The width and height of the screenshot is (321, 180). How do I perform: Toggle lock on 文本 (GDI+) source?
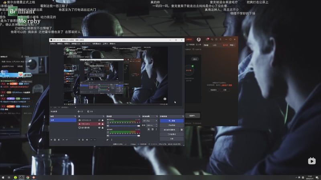coord(103,124)
